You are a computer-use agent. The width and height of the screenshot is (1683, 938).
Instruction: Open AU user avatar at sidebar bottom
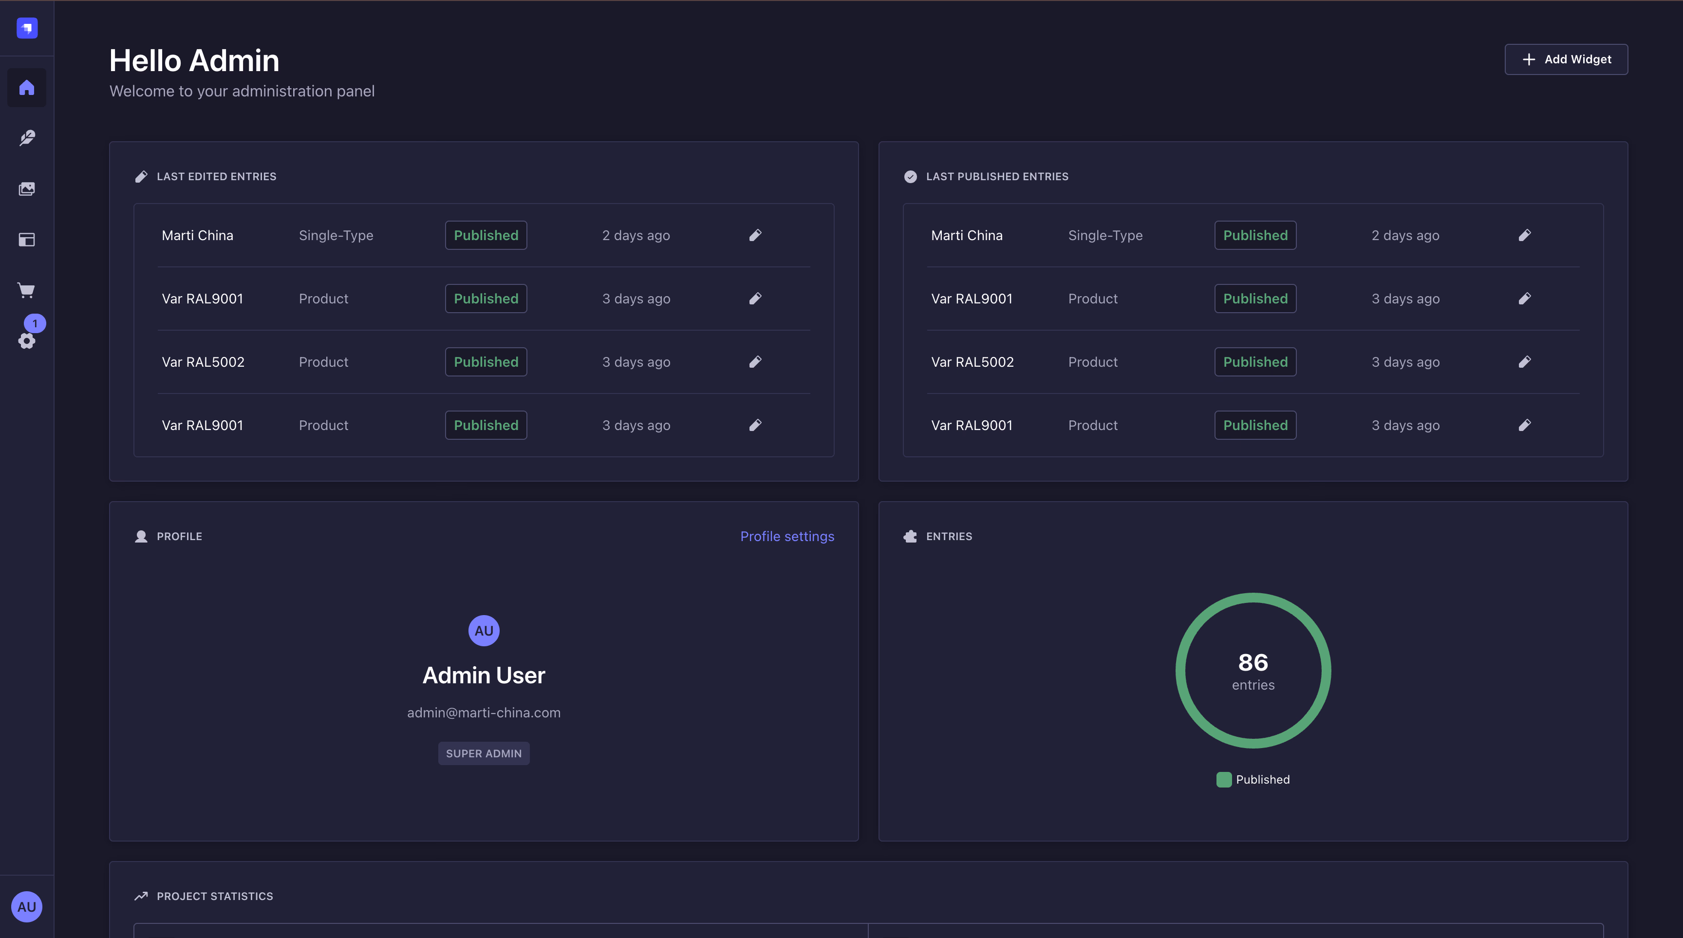point(27,907)
